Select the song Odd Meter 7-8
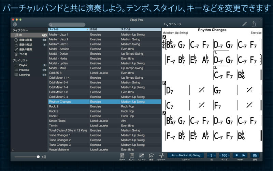The height and width of the screenshot is (171, 273). 105,92
